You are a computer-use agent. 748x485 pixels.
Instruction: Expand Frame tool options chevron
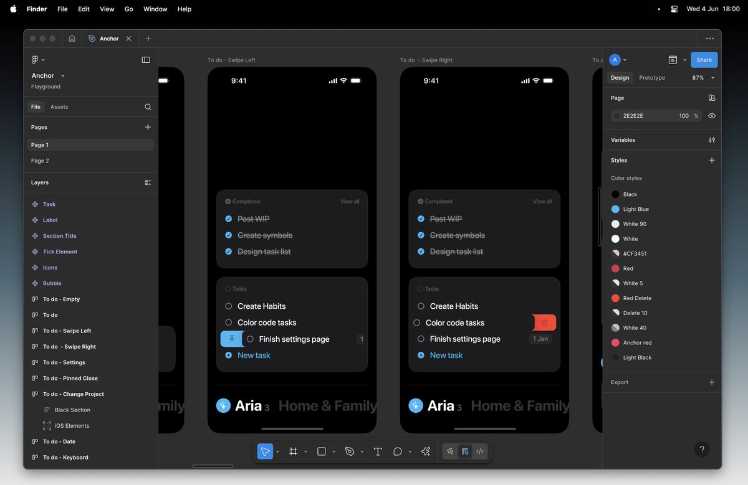click(x=305, y=452)
